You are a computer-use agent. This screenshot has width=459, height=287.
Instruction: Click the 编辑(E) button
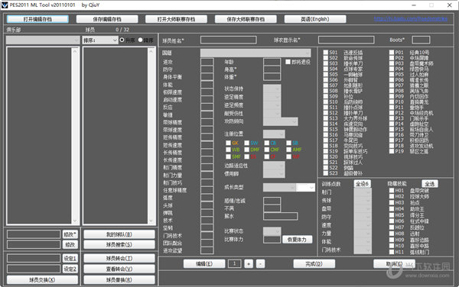[x=204, y=264]
